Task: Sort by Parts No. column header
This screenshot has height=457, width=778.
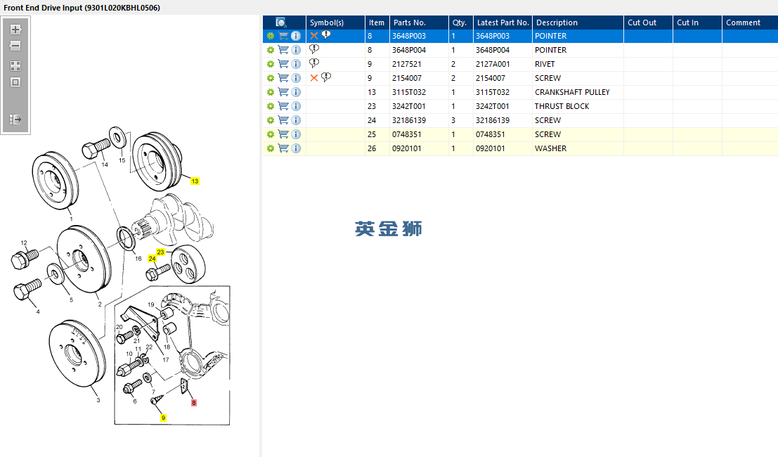Action: point(420,22)
